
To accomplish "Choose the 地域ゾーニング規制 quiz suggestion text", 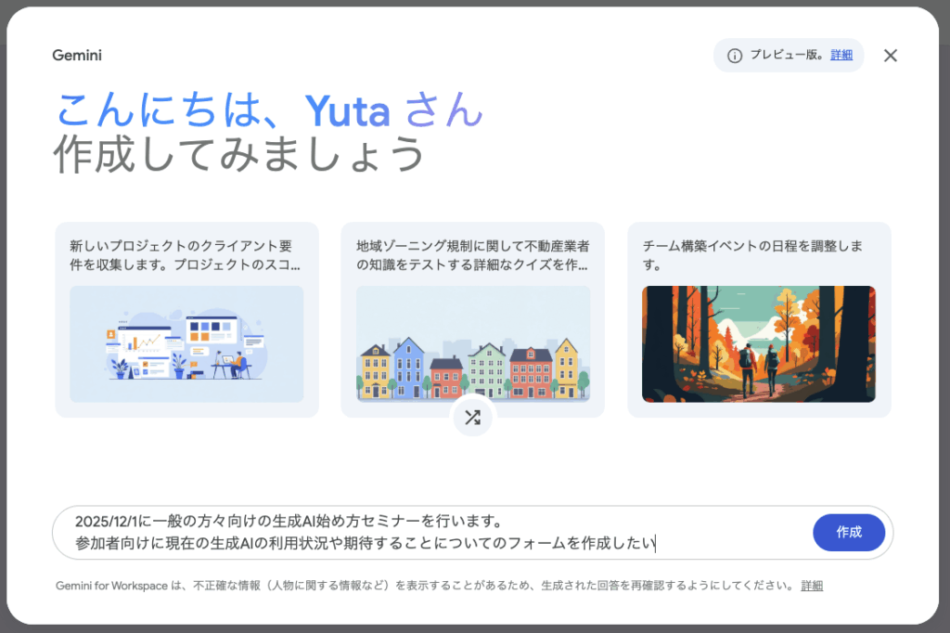I will click(473, 255).
